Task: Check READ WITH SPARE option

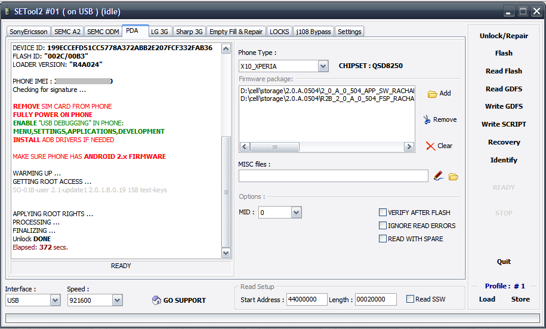Action: click(x=382, y=239)
